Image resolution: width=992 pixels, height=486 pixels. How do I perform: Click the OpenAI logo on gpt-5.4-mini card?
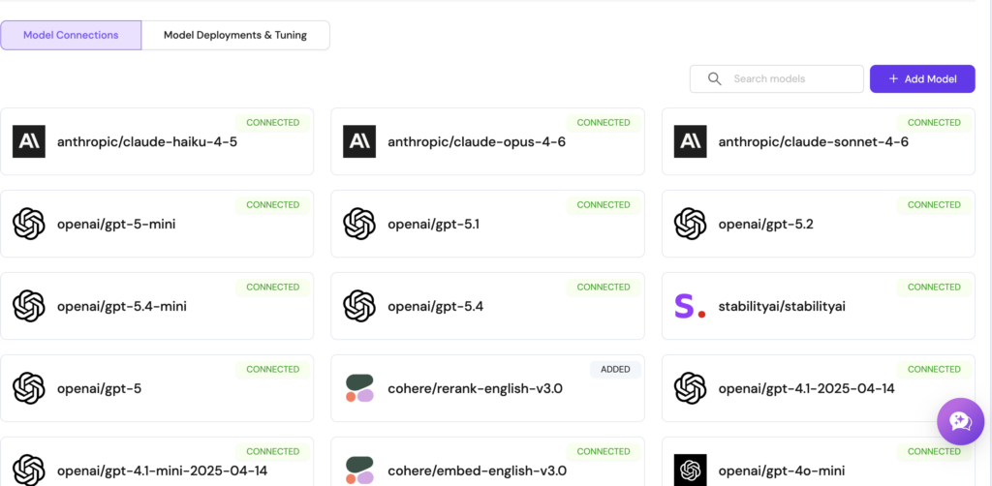coord(29,306)
